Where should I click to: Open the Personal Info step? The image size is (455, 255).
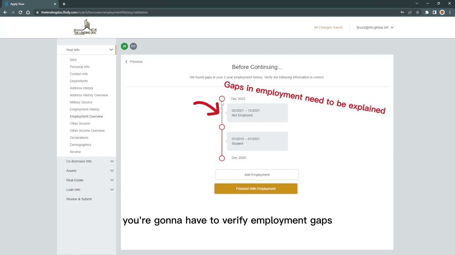coord(80,67)
